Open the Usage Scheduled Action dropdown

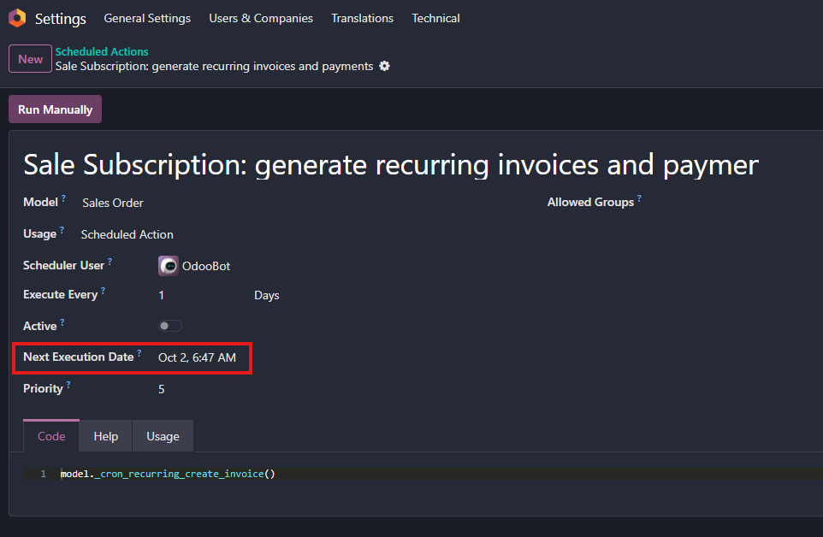(127, 234)
